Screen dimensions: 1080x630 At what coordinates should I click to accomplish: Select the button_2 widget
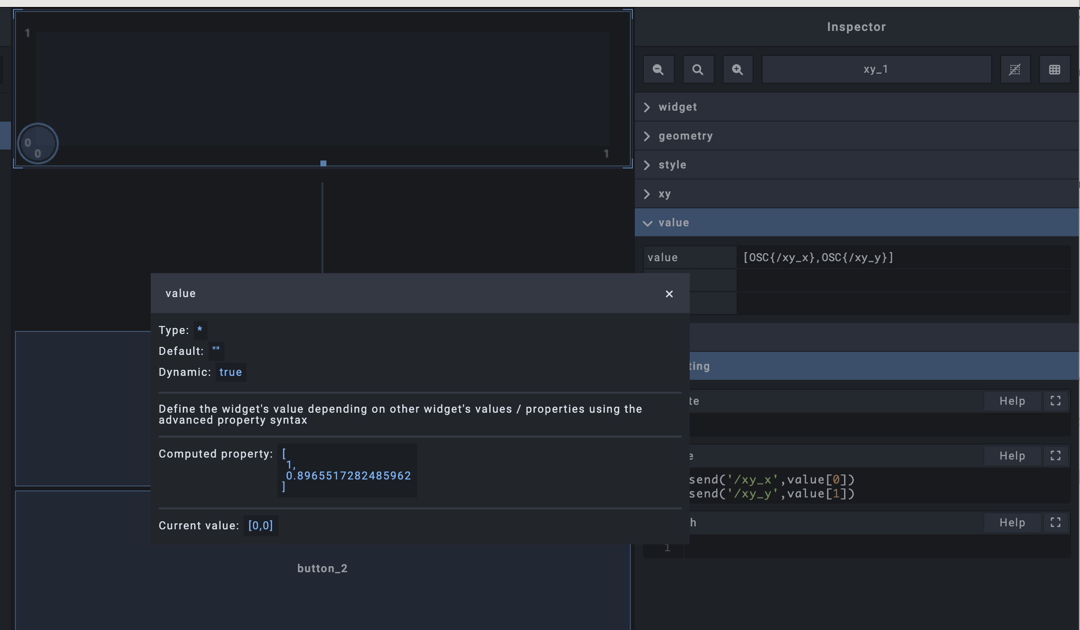click(322, 569)
